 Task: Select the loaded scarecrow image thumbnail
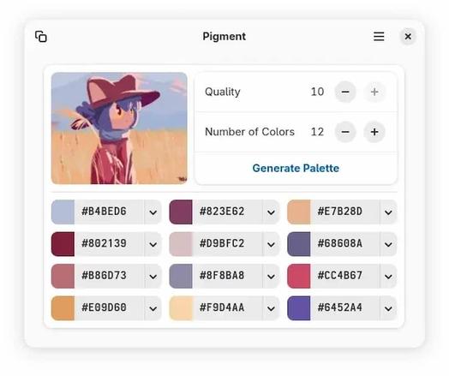(x=119, y=128)
